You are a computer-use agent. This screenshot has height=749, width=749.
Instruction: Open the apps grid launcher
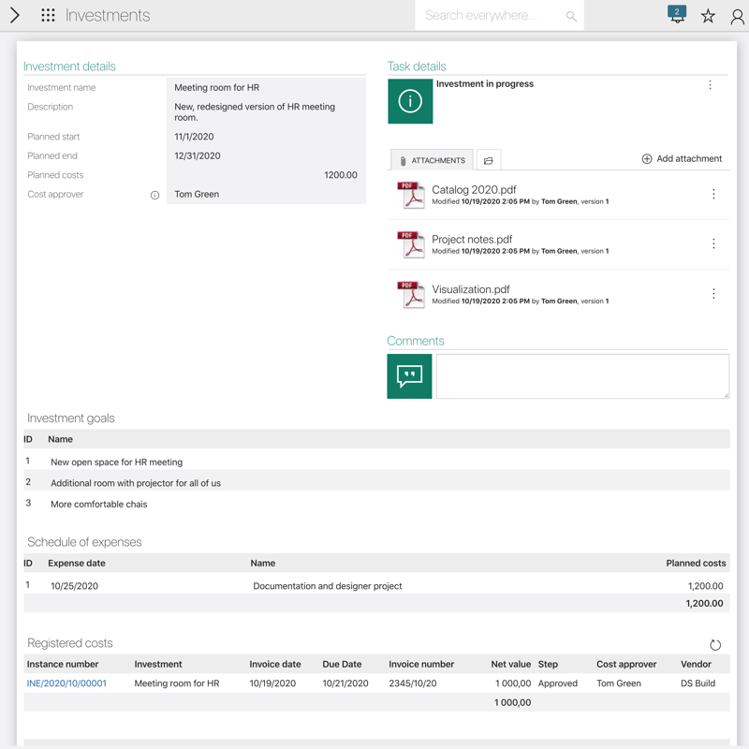[x=48, y=16]
